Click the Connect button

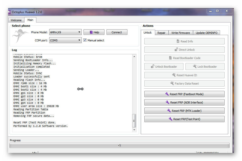coord(117,32)
